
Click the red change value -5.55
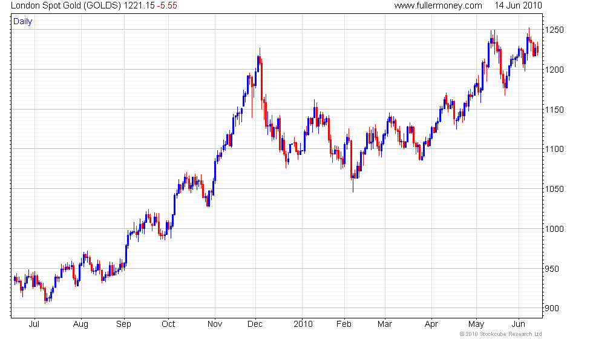click(x=167, y=5)
